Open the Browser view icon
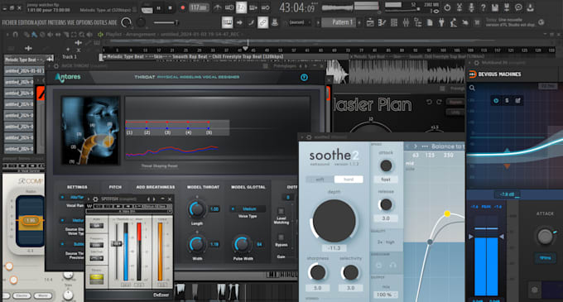Image resolution: width=563 pixels, height=302 pixels. [x=417, y=22]
